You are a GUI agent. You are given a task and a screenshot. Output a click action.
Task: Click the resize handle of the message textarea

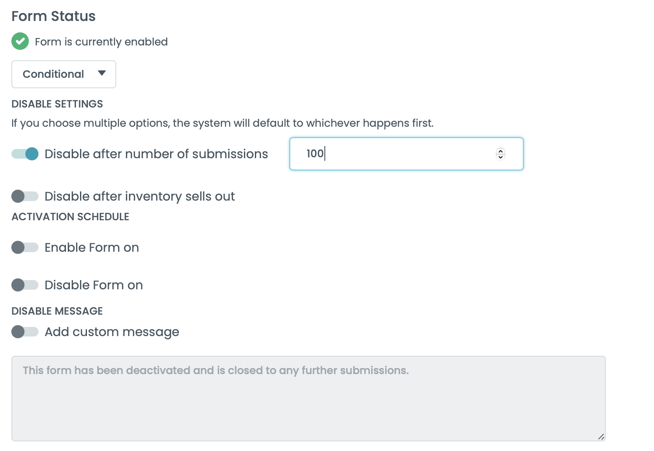click(x=602, y=436)
